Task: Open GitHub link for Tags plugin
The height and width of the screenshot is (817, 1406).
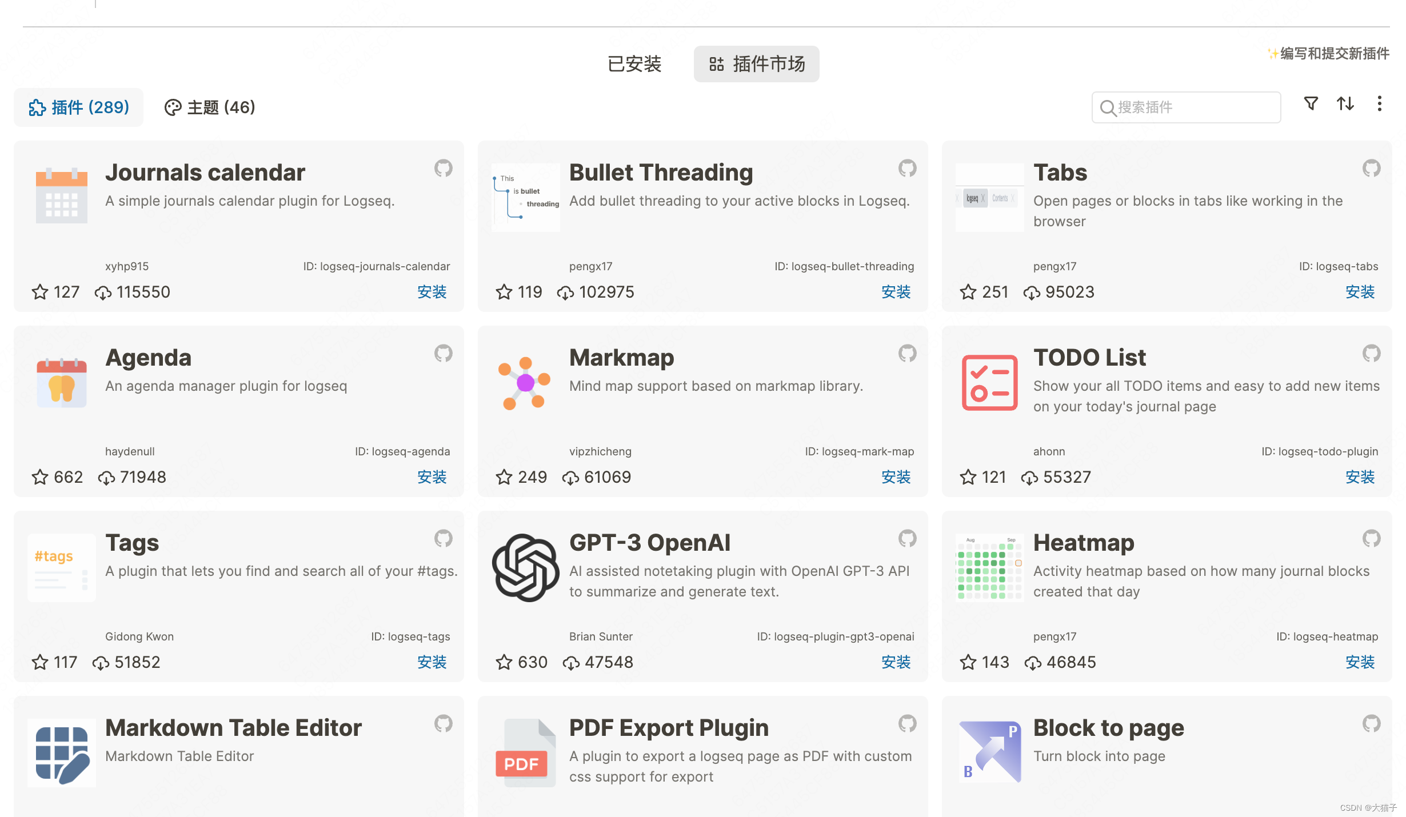Action: [443, 538]
